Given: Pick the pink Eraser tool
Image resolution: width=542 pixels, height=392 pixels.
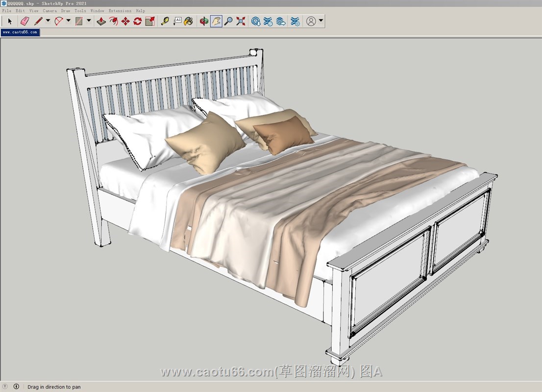Looking at the screenshot, I should [25, 21].
